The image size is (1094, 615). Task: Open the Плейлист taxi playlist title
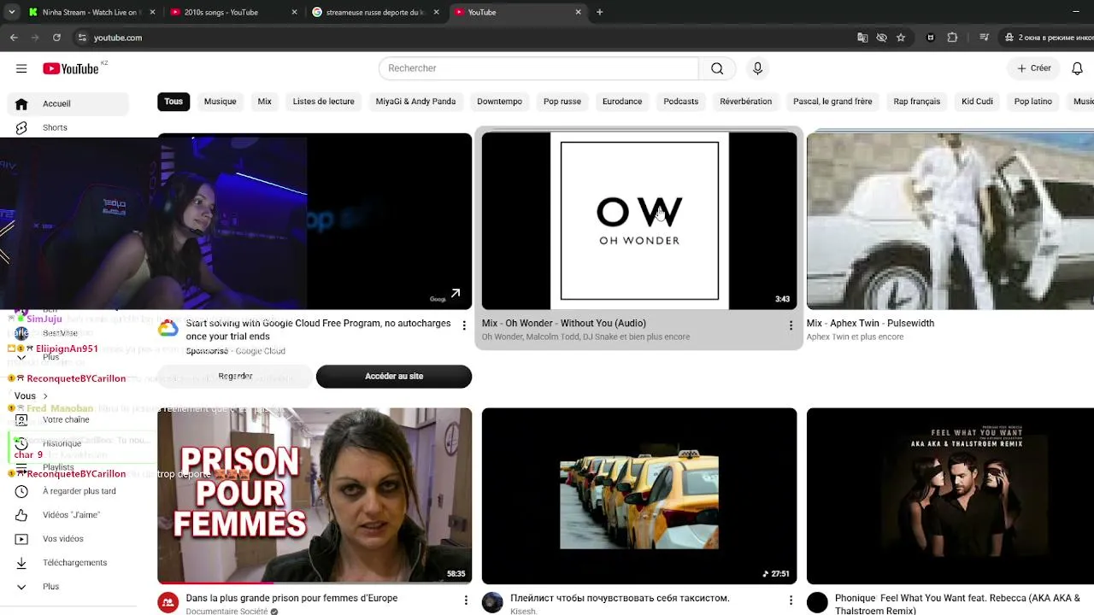620,599
